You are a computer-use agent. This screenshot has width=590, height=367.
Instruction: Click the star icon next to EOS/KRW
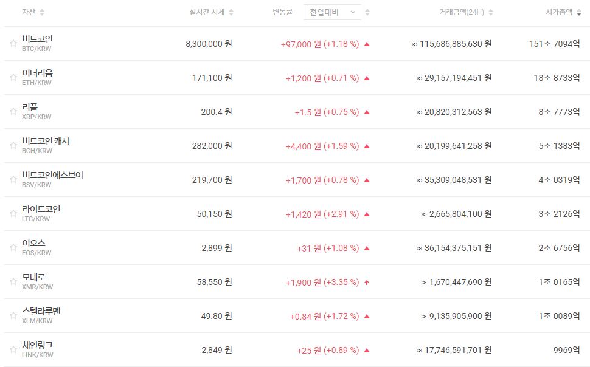(13, 247)
